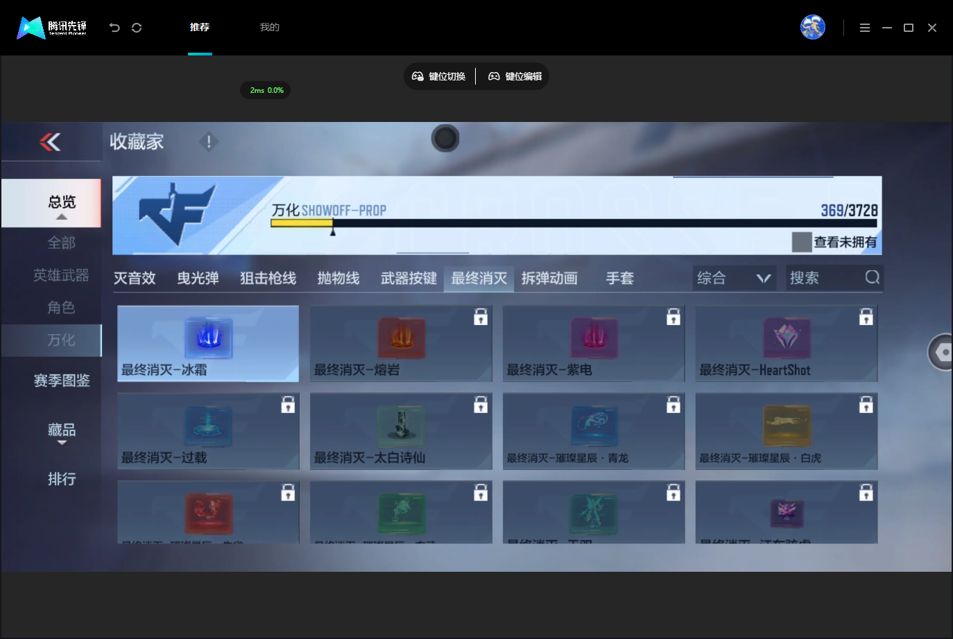The image size is (953, 639).
Task: Open the user avatar profile
Action: coord(813,27)
